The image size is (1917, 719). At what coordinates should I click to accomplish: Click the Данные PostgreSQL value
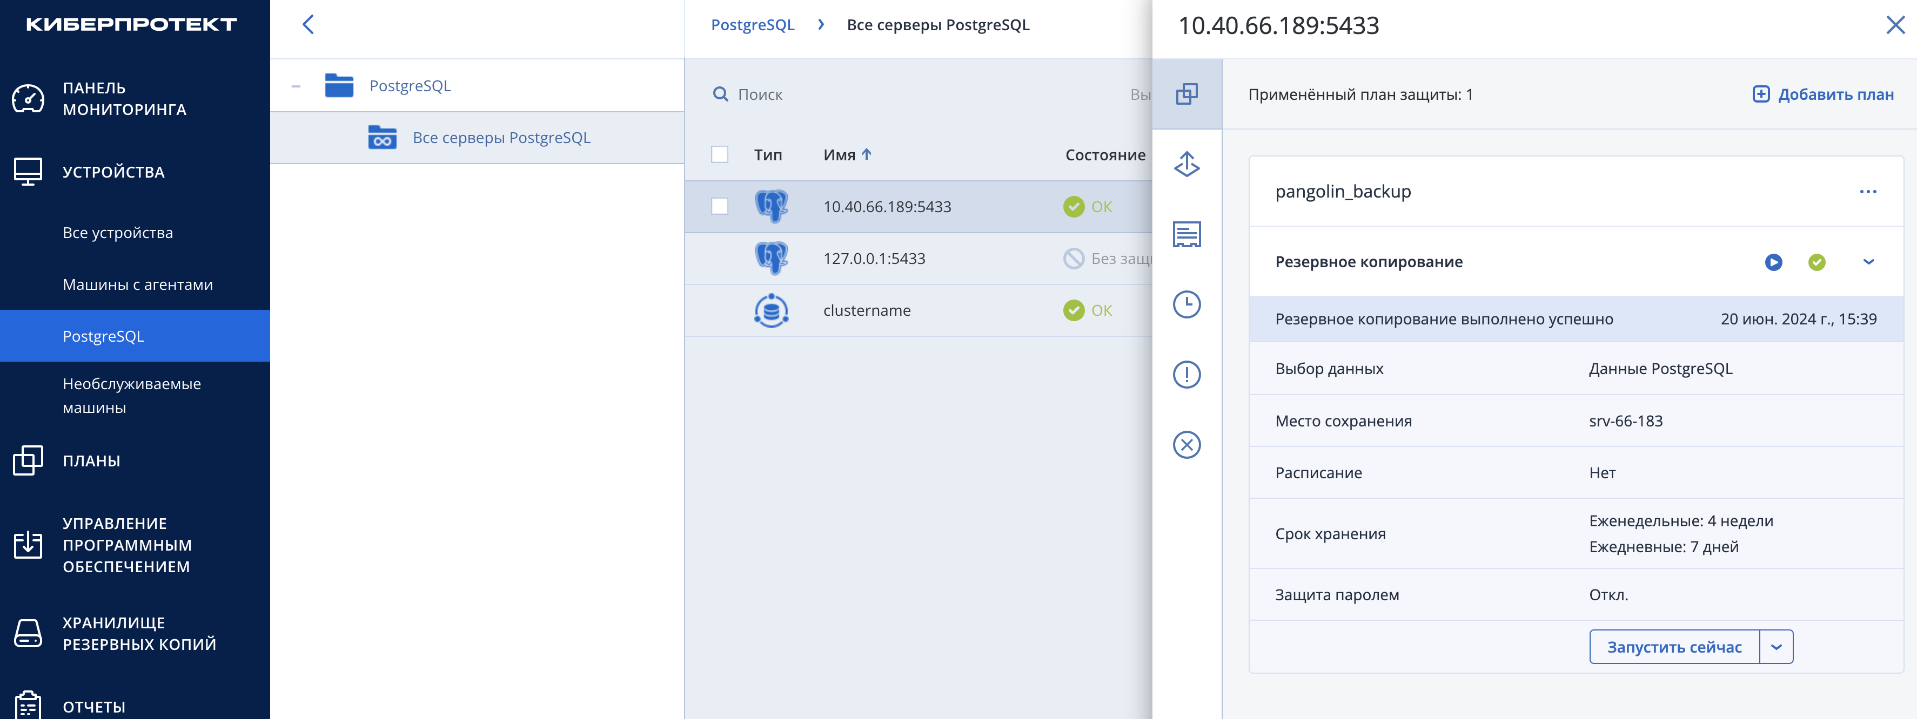point(1660,369)
